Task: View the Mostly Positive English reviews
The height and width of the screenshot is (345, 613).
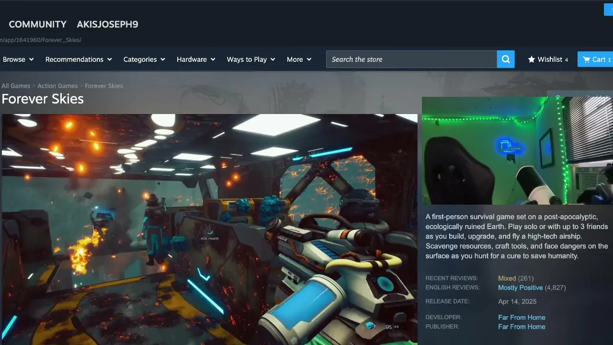Action: [x=521, y=287]
